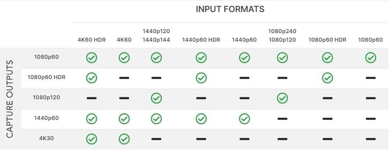The height and width of the screenshot is (167, 391).
Task: Select the 4K60 HDR column header
Action: (91, 40)
